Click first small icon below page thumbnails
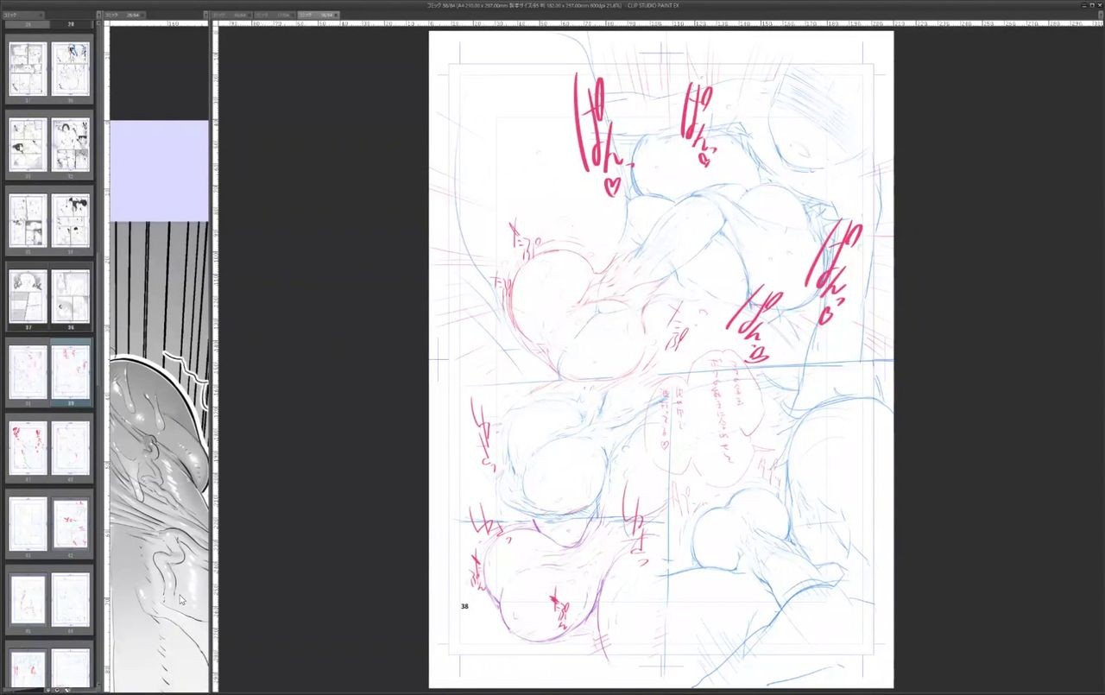The height and width of the screenshot is (695, 1105). pyautogui.click(x=47, y=690)
